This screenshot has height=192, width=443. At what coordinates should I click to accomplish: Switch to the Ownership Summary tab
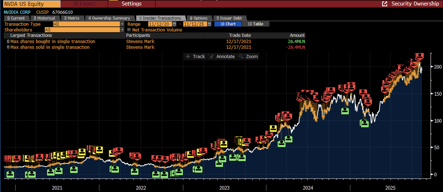click(x=110, y=18)
